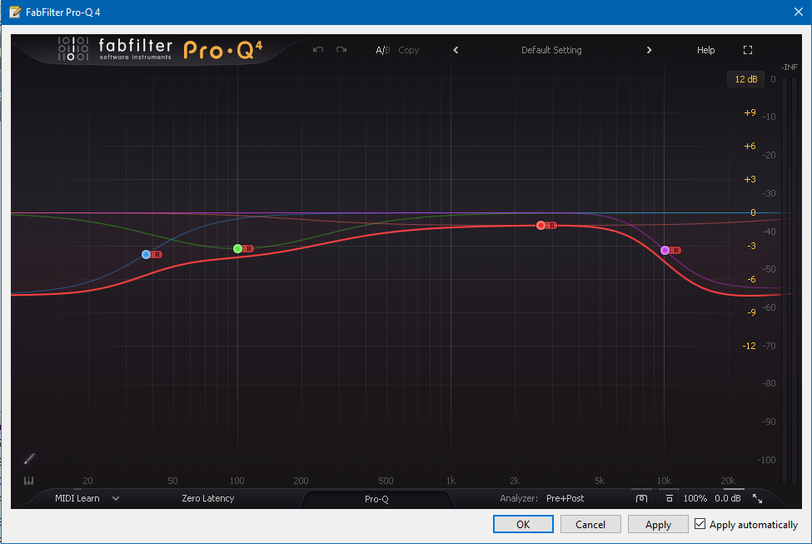Viewport: 812px width, 544px height.
Task: Click the -12 gain scale label
Action: click(x=749, y=346)
